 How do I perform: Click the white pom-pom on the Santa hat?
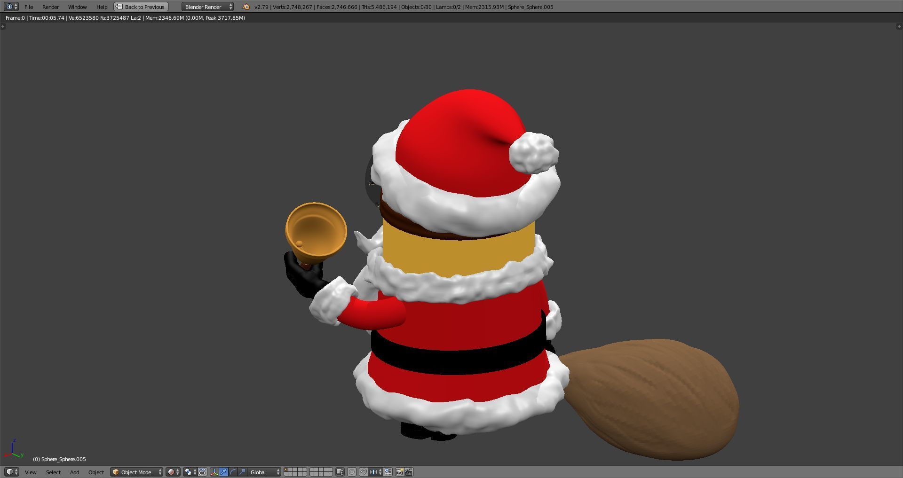pyautogui.click(x=534, y=153)
